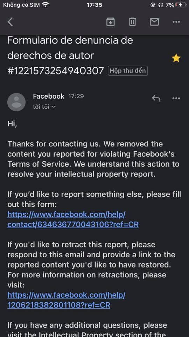Toggle the yellow star on this email
Image resolution: width=189 pixels, height=337 pixels.
(176, 58)
